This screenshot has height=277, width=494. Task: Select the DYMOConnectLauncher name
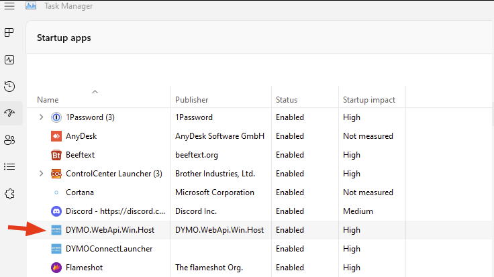click(109, 249)
